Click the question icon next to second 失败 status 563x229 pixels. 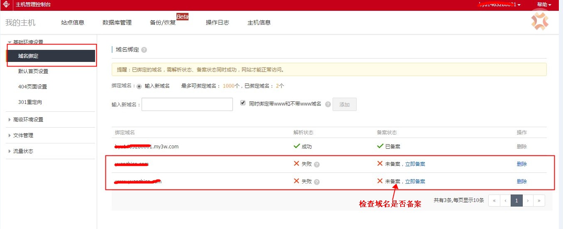click(317, 182)
